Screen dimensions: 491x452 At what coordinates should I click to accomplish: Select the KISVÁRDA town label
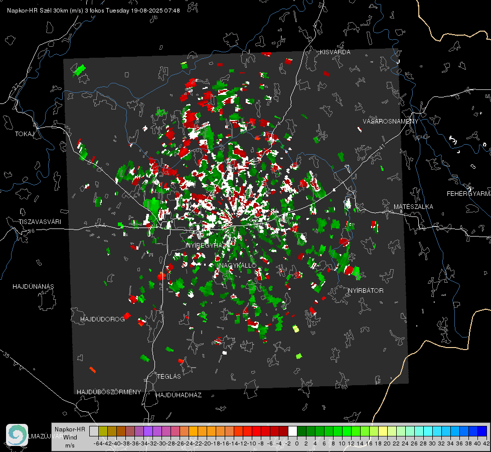coord(335,52)
